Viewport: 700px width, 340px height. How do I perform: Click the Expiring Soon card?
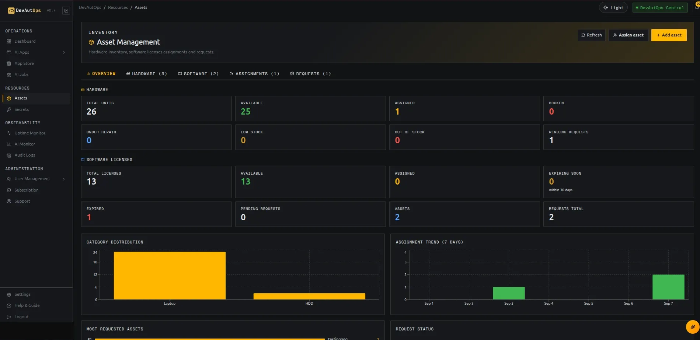point(619,182)
